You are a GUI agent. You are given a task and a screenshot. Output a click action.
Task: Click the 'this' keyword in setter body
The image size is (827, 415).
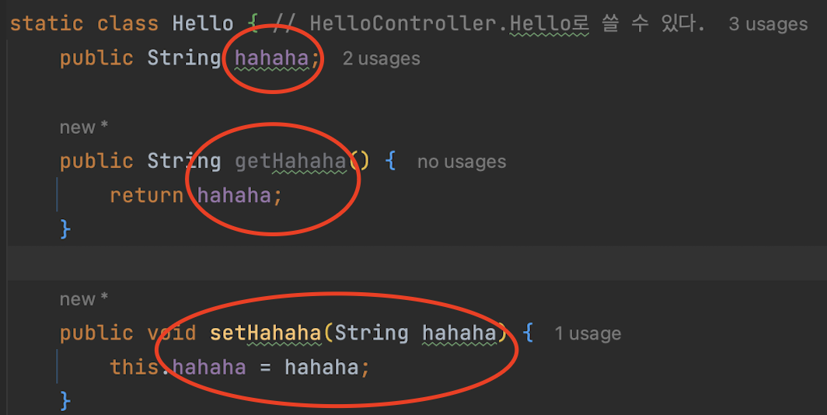pos(134,367)
